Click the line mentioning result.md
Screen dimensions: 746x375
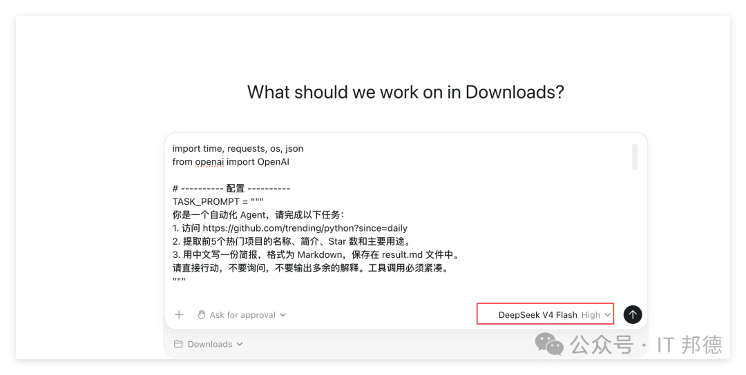[316, 255]
